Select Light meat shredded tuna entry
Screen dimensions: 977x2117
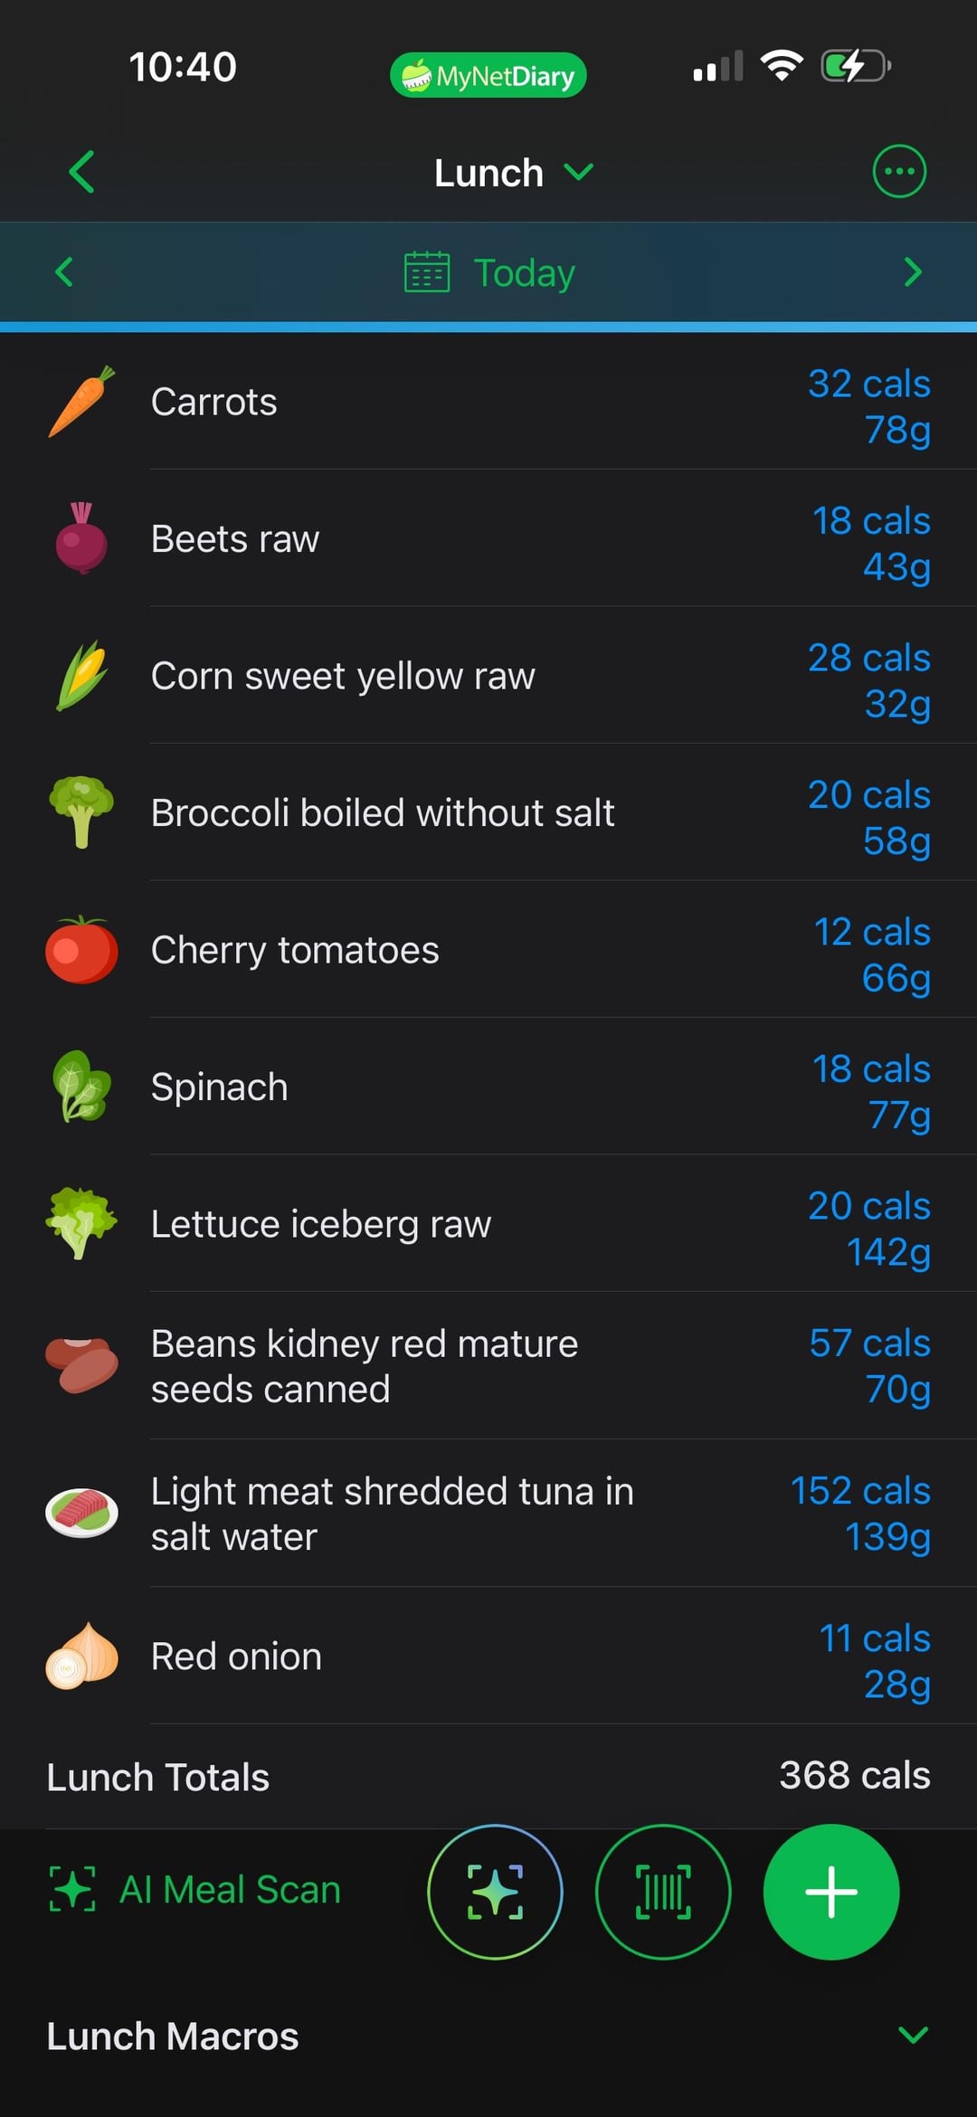pos(488,1513)
